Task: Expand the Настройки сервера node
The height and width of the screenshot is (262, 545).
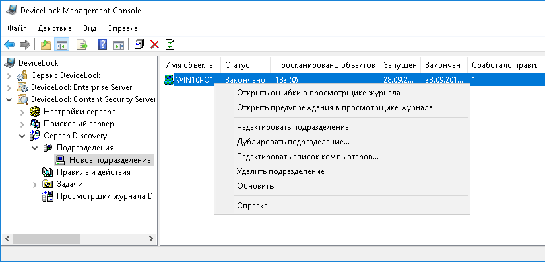Action: coord(22,112)
